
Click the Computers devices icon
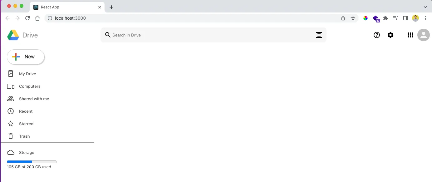click(x=11, y=86)
